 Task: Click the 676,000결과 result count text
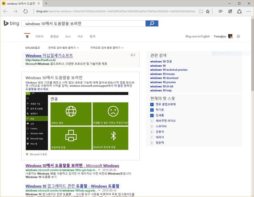click(x=33, y=48)
